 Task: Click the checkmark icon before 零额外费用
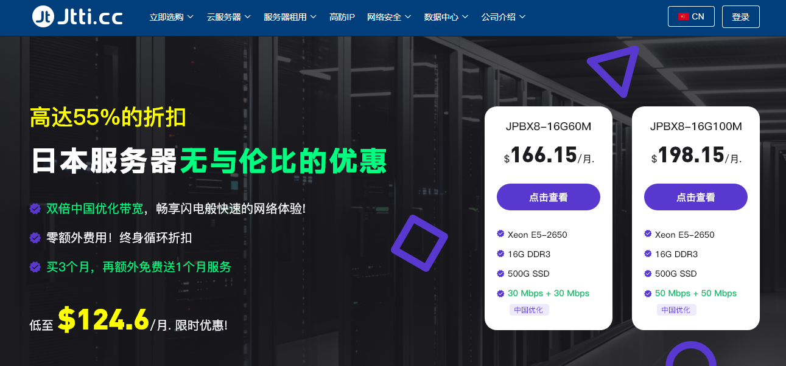(x=35, y=238)
